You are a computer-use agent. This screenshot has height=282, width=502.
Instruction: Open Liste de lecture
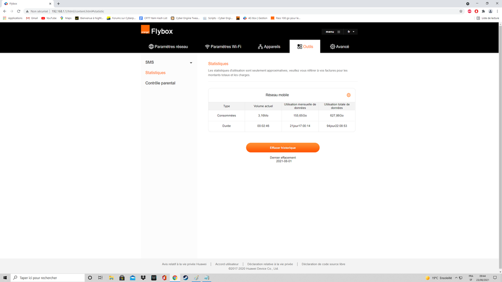(x=487, y=18)
